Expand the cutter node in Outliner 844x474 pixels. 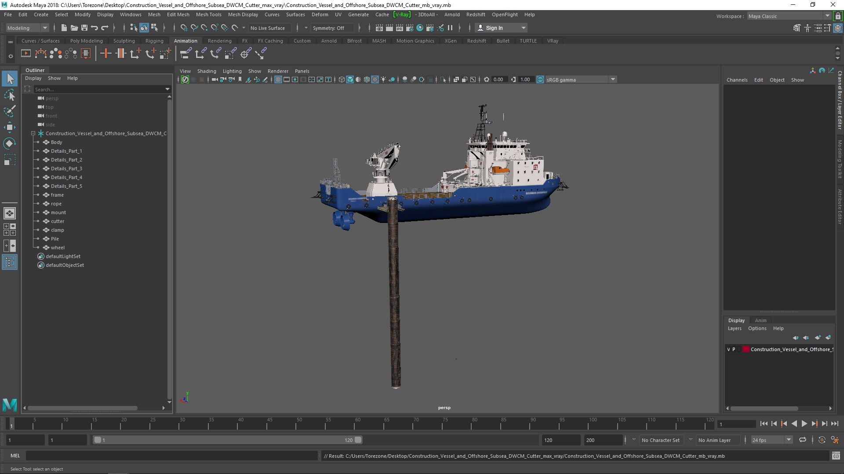tap(38, 221)
